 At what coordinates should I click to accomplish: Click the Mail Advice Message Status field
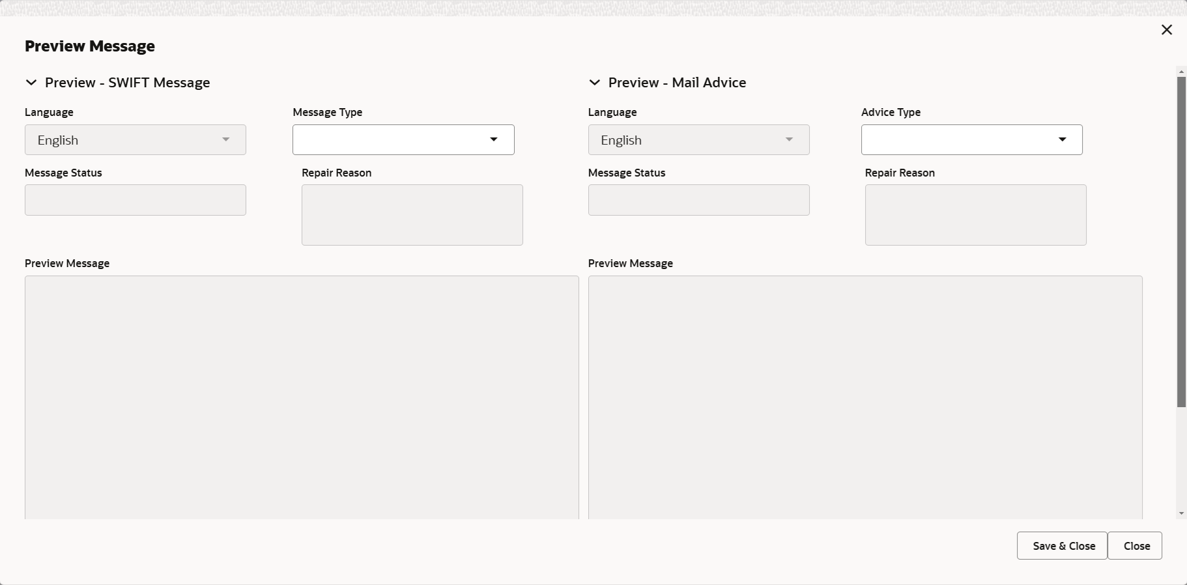pyautogui.click(x=698, y=200)
